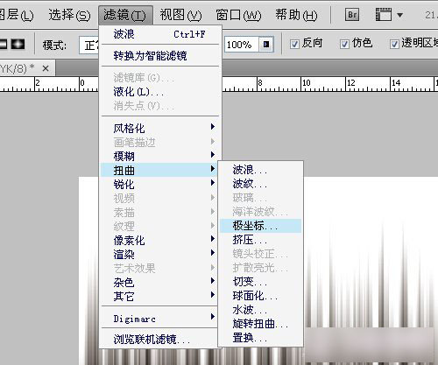Viewport: 438px width, 365px height.
Task: Choose 浏览联机滤镜
Action: point(159,339)
